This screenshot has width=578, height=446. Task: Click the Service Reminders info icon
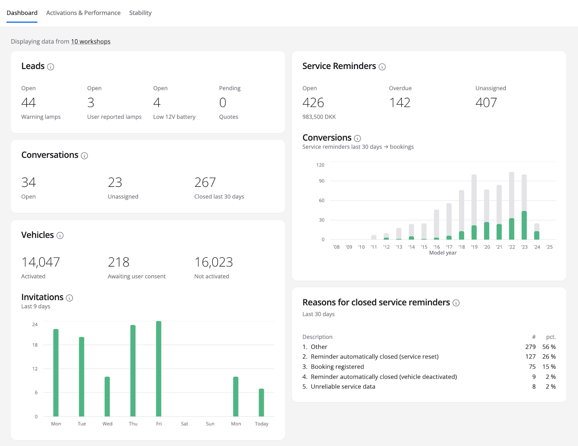click(382, 67)
